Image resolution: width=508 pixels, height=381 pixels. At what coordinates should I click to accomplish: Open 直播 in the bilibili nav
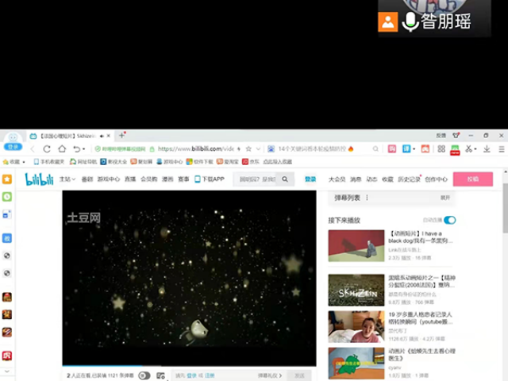coord(130,179)
